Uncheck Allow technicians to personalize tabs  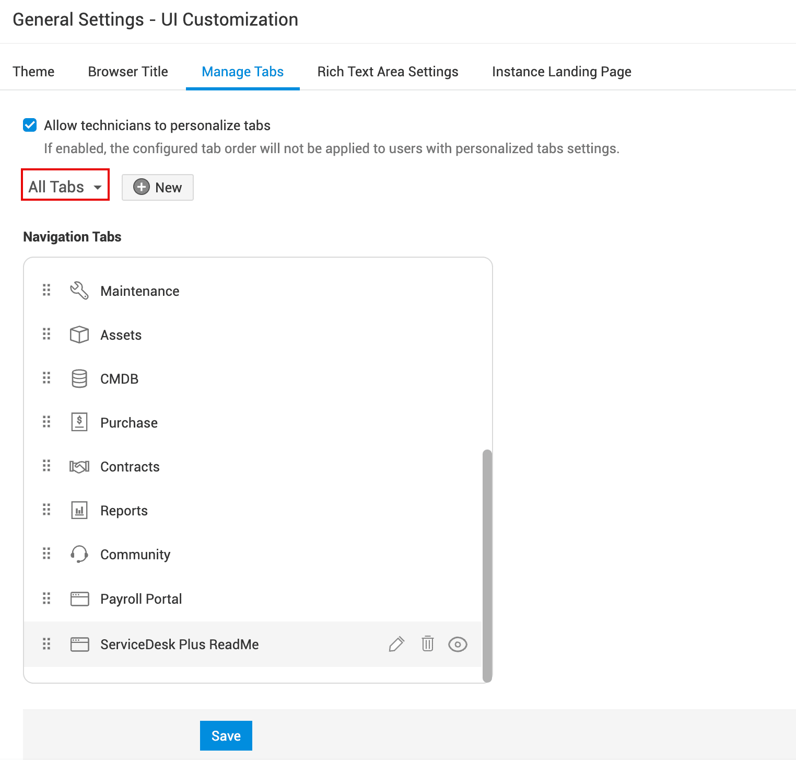pyautogui.click(x=30, y=125)
